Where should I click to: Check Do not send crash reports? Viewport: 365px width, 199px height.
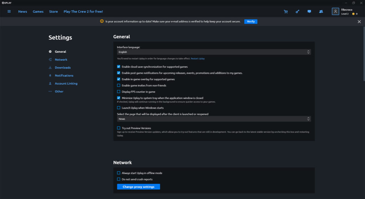click(x=118, y=179)
